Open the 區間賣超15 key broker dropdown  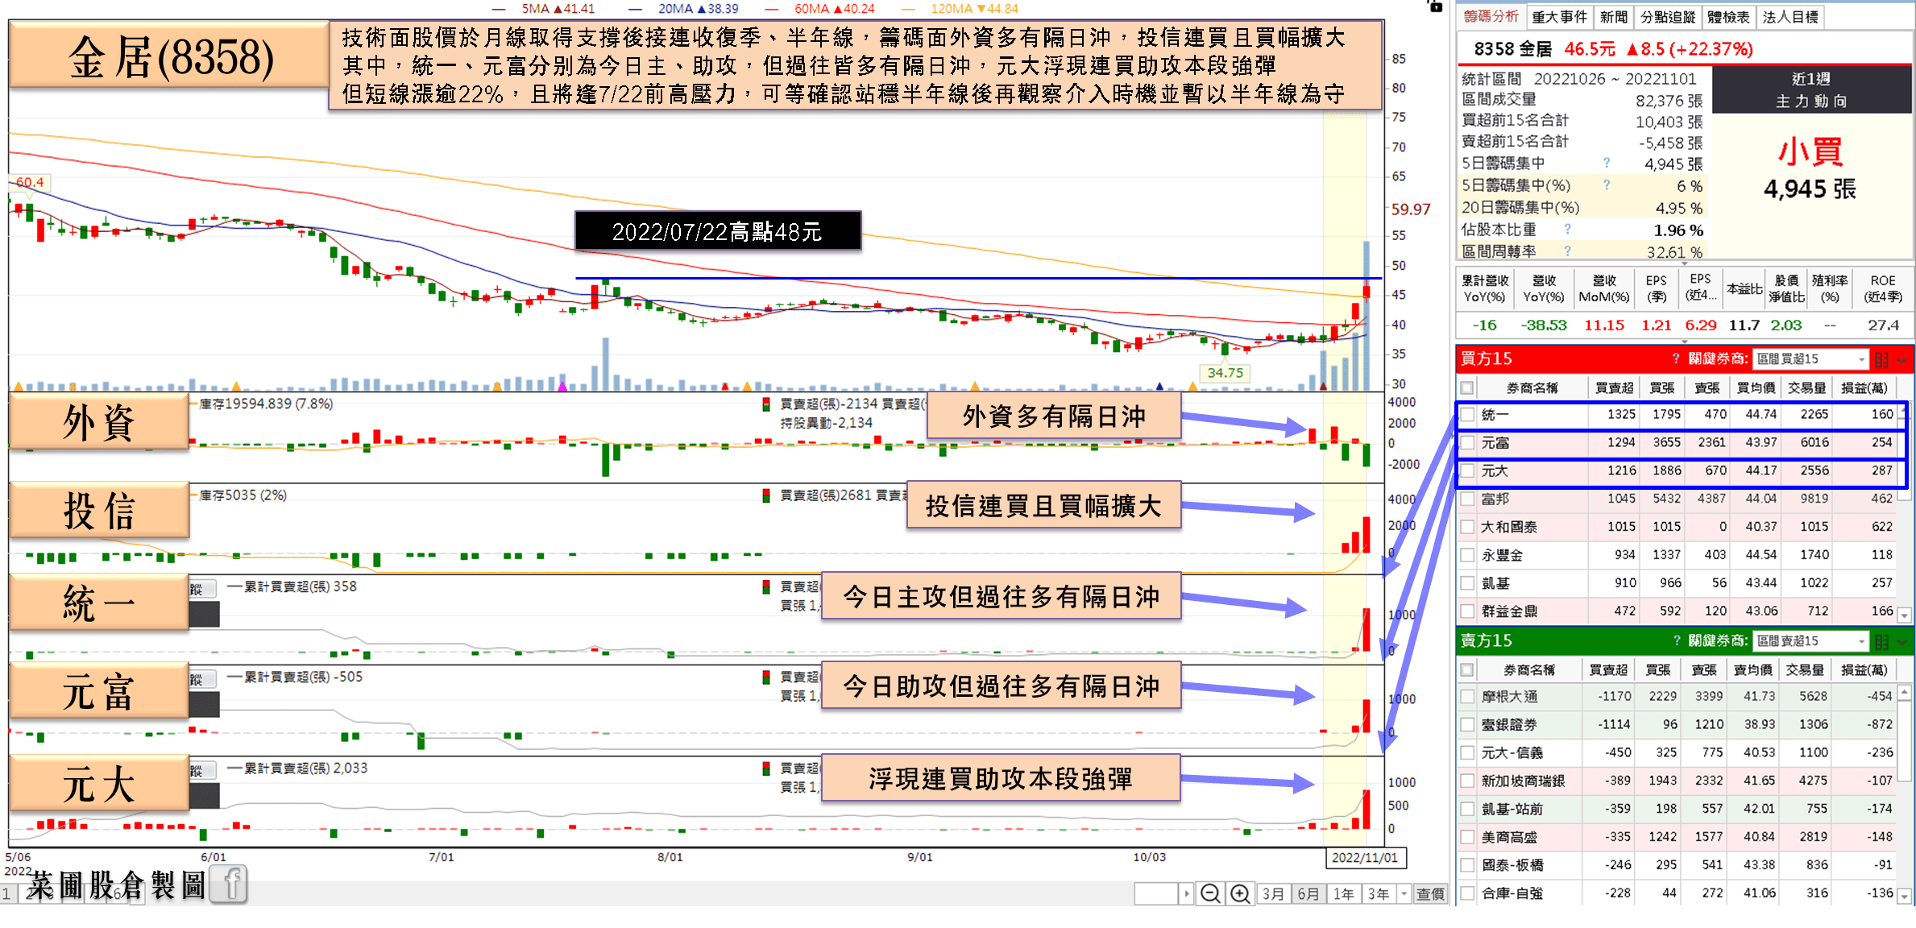coord(1810,641)
